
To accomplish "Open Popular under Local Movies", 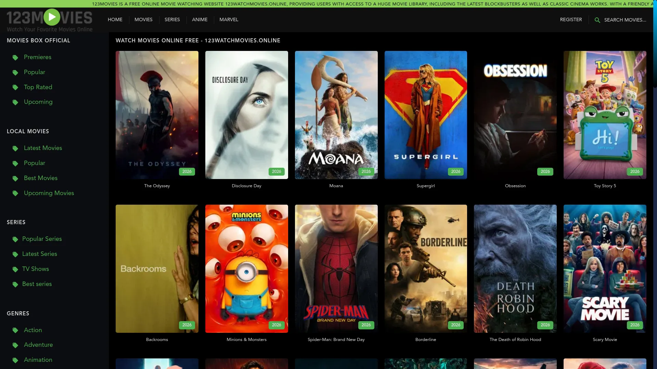I will point(35,163).
